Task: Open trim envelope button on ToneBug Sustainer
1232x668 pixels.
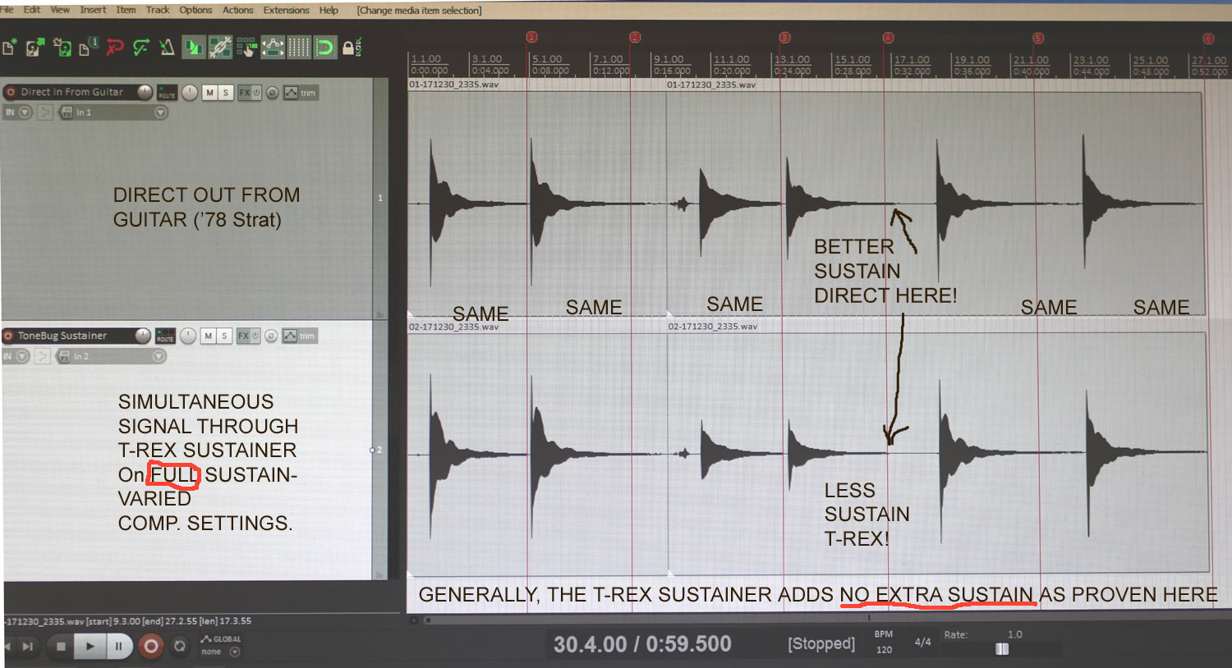Action: (x=299, y=336)
